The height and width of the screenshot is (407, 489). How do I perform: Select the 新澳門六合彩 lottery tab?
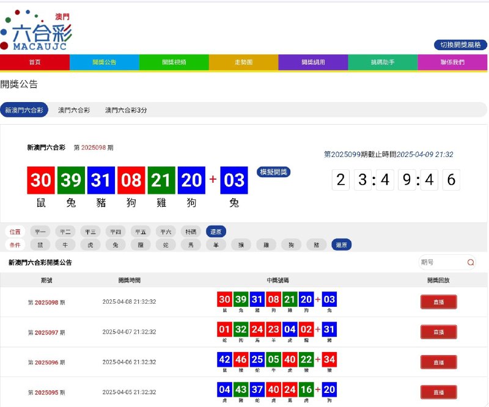[x=24, y=110]
